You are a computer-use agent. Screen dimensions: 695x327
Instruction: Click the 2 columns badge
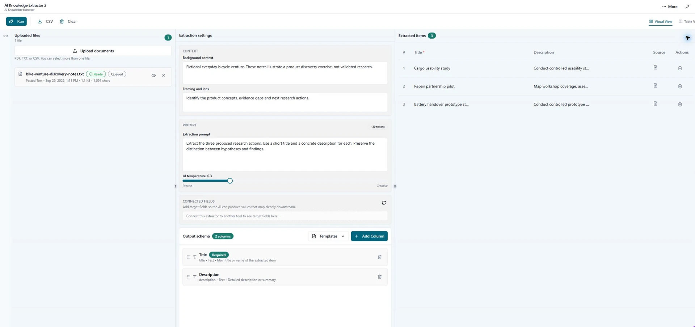click(223, 236)
